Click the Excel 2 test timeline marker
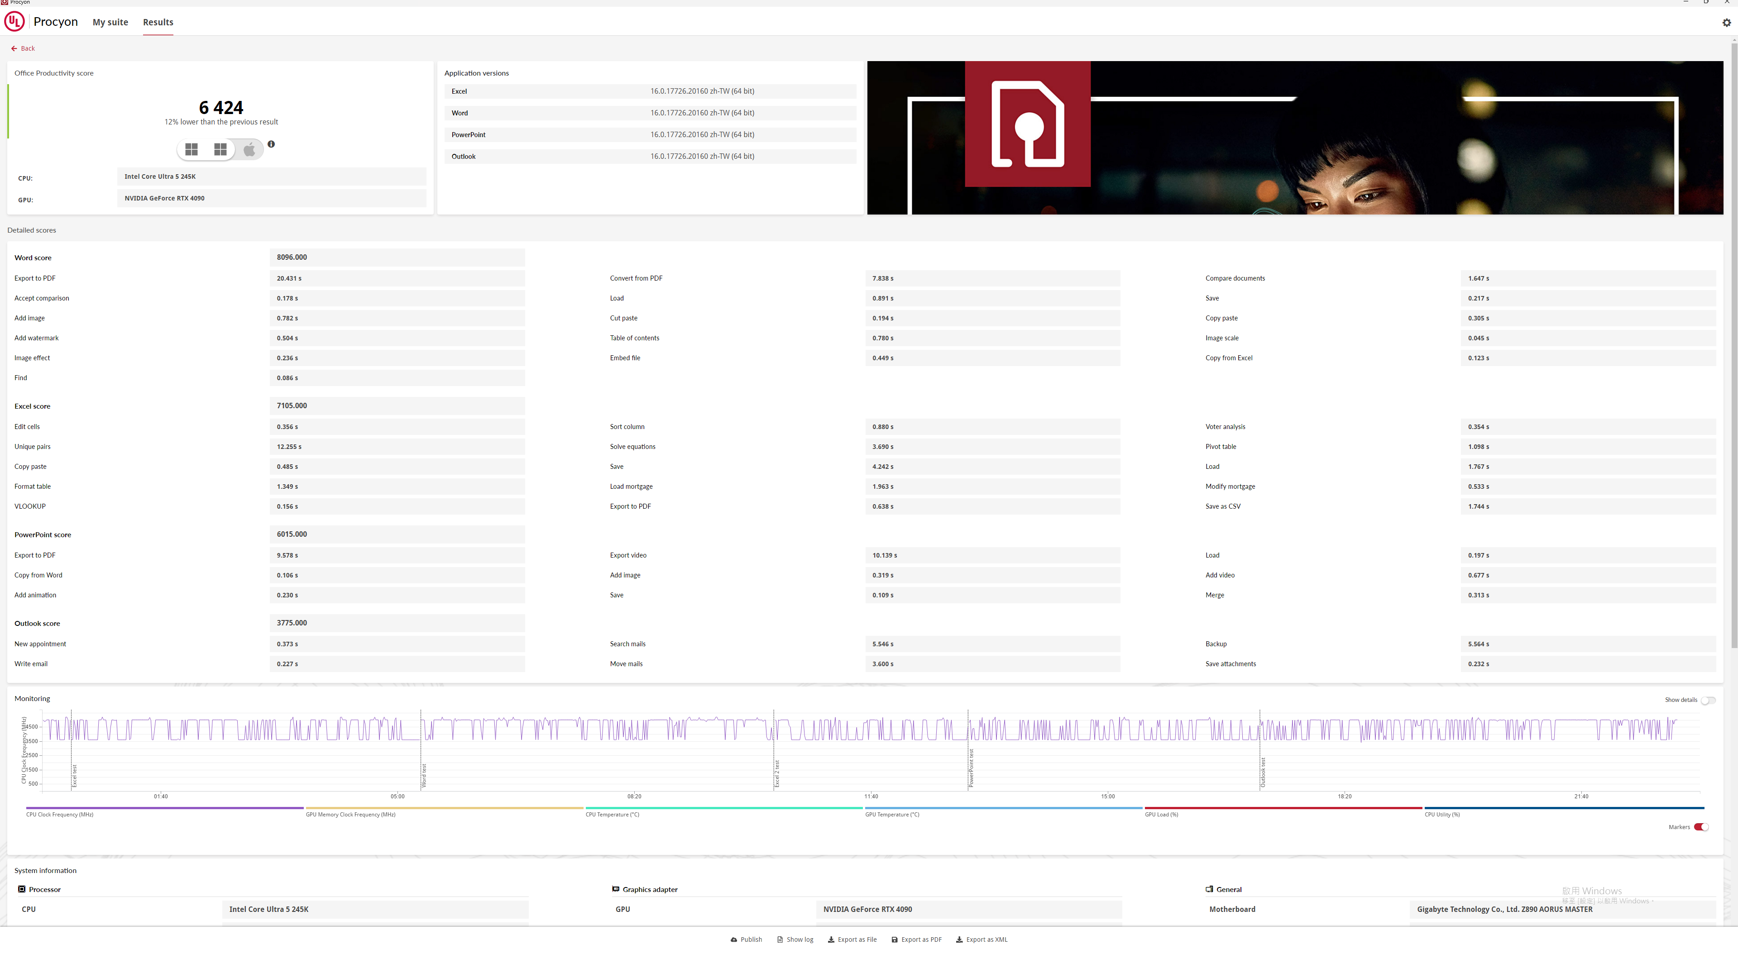 tap(776, 774)
